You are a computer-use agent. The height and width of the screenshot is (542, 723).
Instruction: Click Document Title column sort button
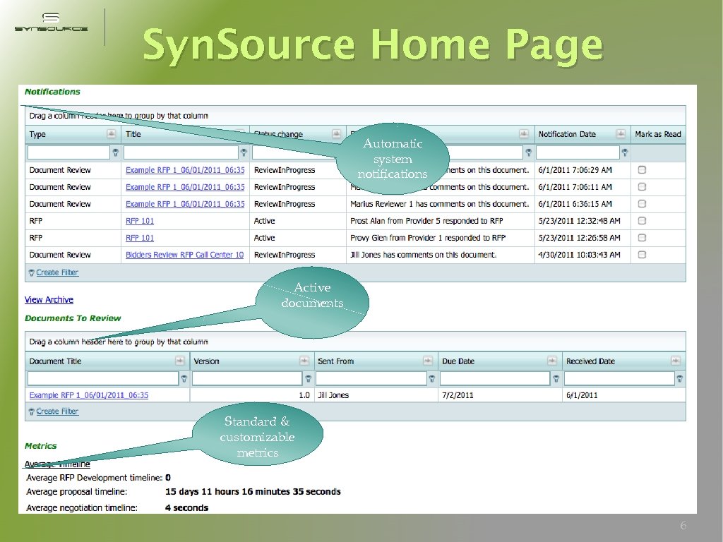coord(180,361)
